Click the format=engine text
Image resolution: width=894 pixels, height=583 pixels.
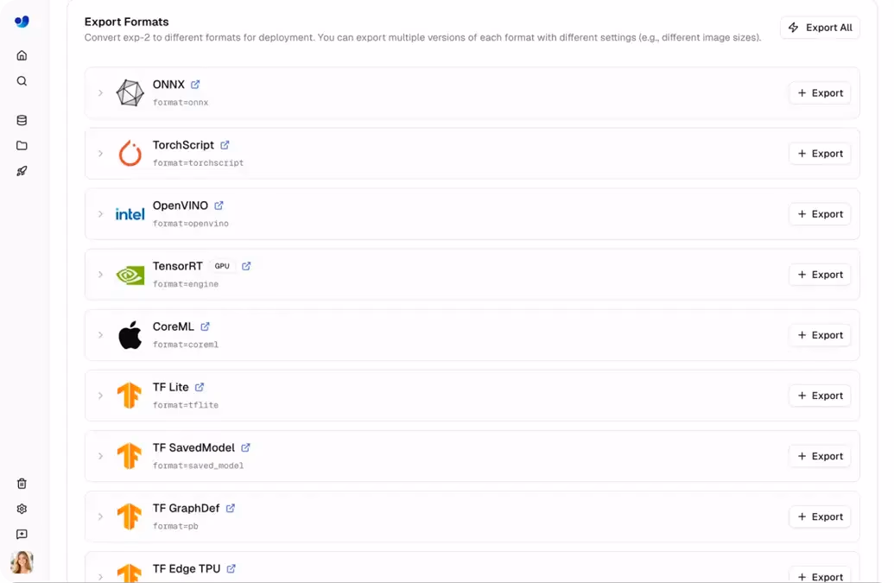coord(186,284)
